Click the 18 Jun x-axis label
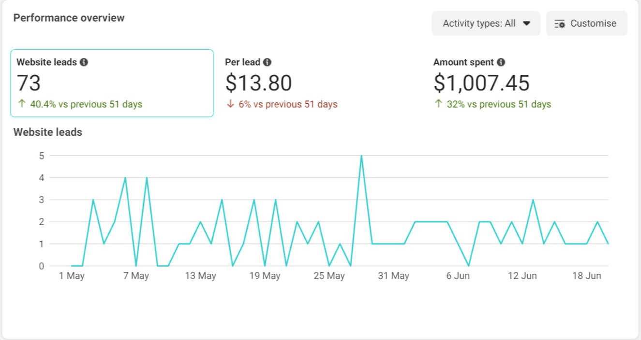 click(586, 276)
